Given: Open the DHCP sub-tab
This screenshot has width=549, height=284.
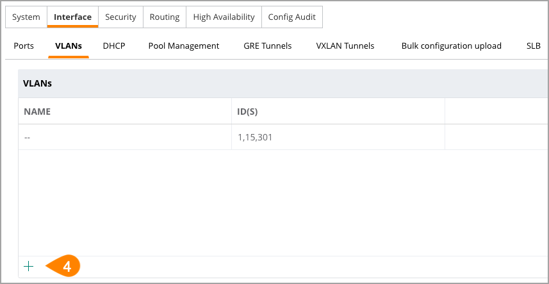Looking at the screenshot, I should click(114, 46).
